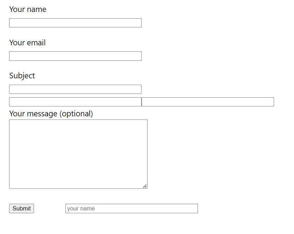Focus the Your email text box

(x=75, y=56)
